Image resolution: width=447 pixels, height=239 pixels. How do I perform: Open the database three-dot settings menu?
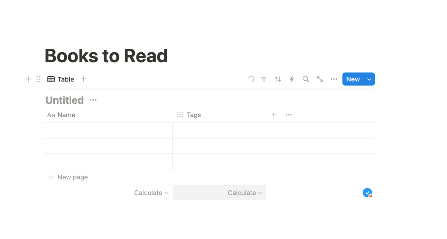334,79
